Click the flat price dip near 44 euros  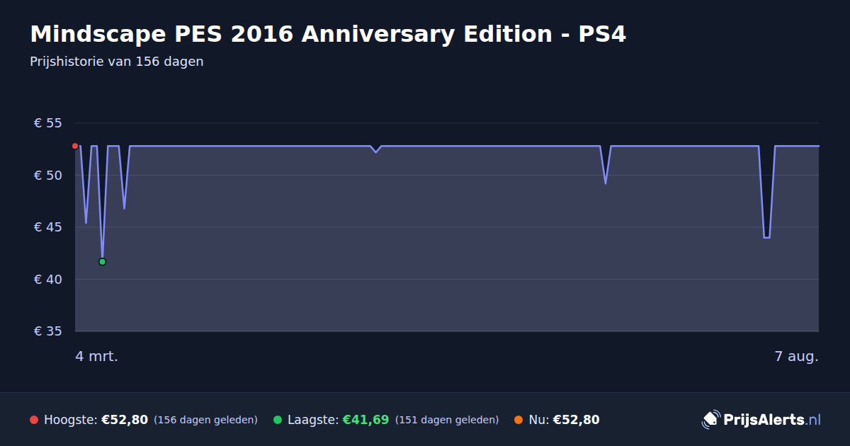(766, 238)
